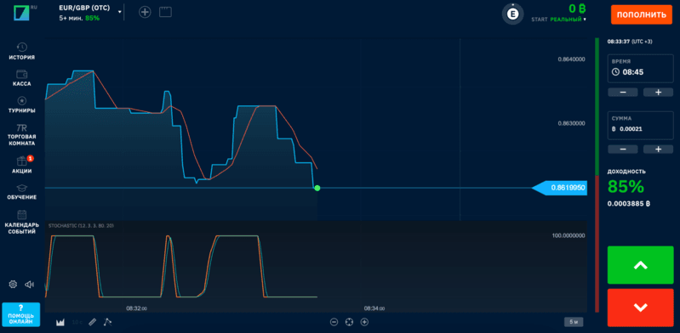Open the Календарь событий calendar
This screenshot has height=333, width=680.
21,223
